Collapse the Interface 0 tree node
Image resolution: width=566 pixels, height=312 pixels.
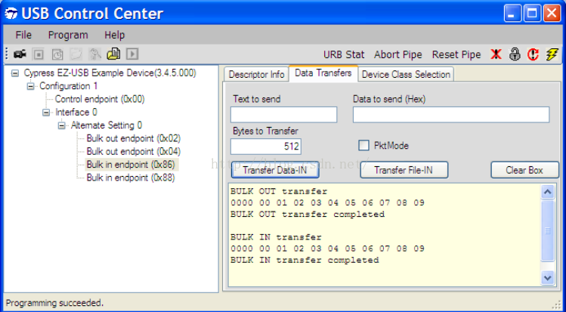click(46, 112)
